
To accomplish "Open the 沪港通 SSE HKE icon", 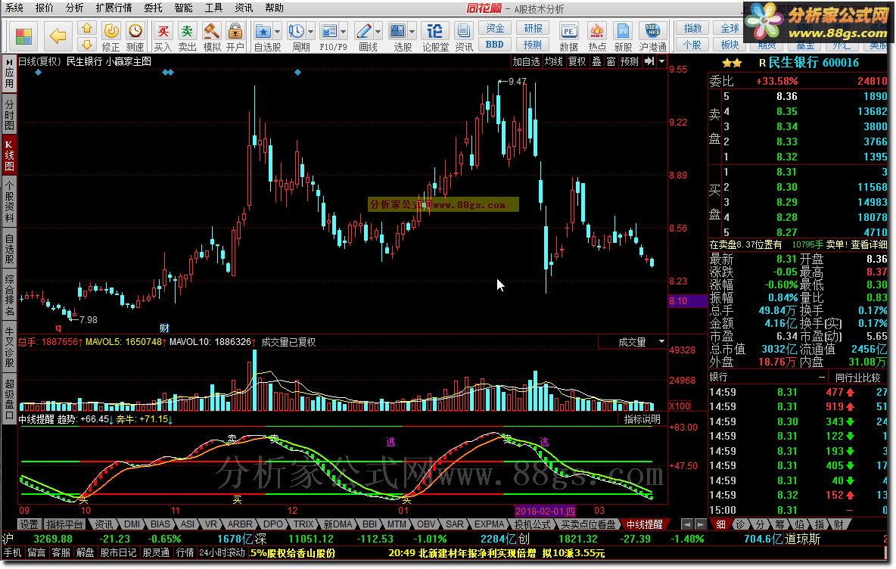I will pos(652,31).
